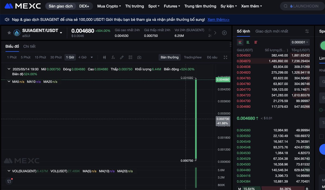Screen dimensions: 325x190
Task: Switch to Biểu đồ tab
Action: coord(12,46)
